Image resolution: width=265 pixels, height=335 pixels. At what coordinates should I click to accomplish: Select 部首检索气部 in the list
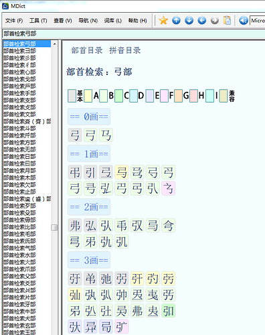(x=27, y=248)
